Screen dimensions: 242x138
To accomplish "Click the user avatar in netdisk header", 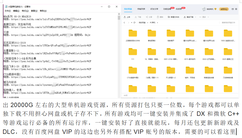I will pyautogui.click(x=204, y=9).
